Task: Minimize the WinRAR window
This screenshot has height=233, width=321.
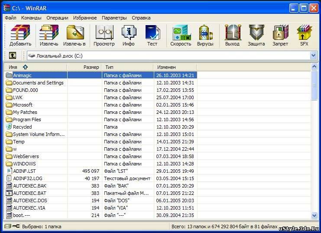Action: 294,8
